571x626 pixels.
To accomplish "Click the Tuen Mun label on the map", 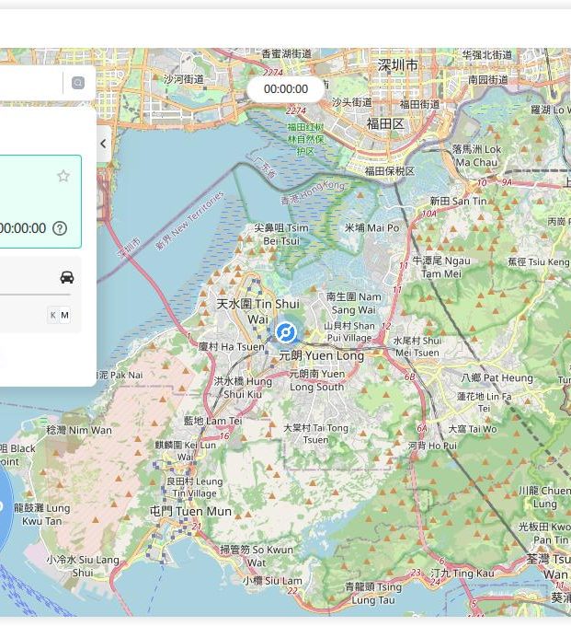I will 192,511.
